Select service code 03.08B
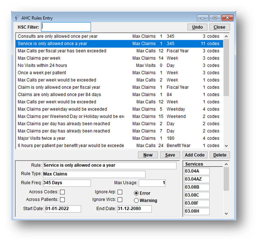Viewport: 259px width, 243px height. 197,187
